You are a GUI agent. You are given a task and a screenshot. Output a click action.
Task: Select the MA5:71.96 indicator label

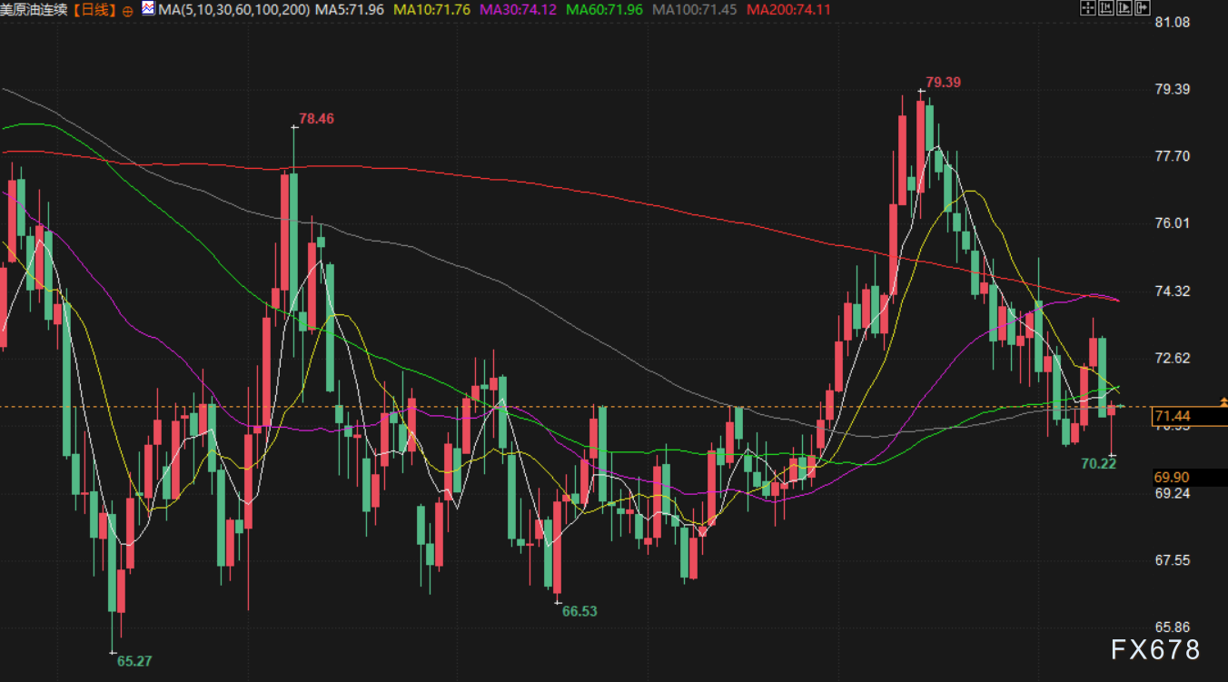(350, 10)
